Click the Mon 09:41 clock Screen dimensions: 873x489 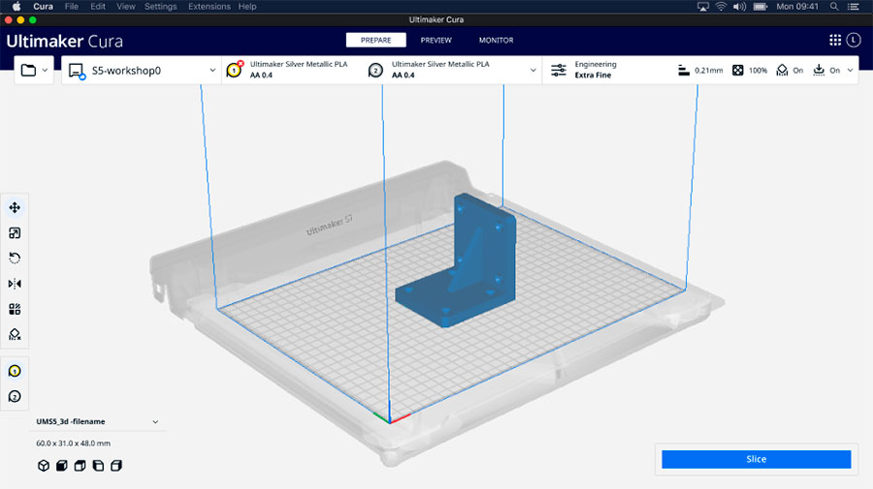[x=797, y=7]
